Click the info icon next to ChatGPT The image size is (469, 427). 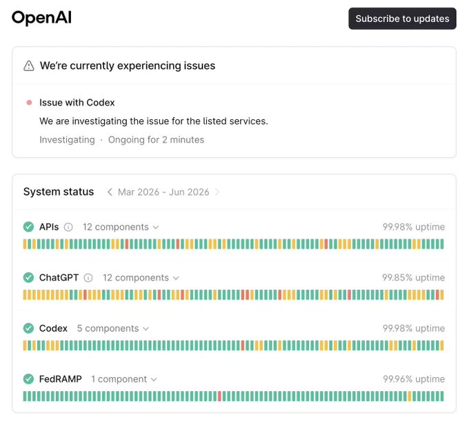tap(88, 278)
